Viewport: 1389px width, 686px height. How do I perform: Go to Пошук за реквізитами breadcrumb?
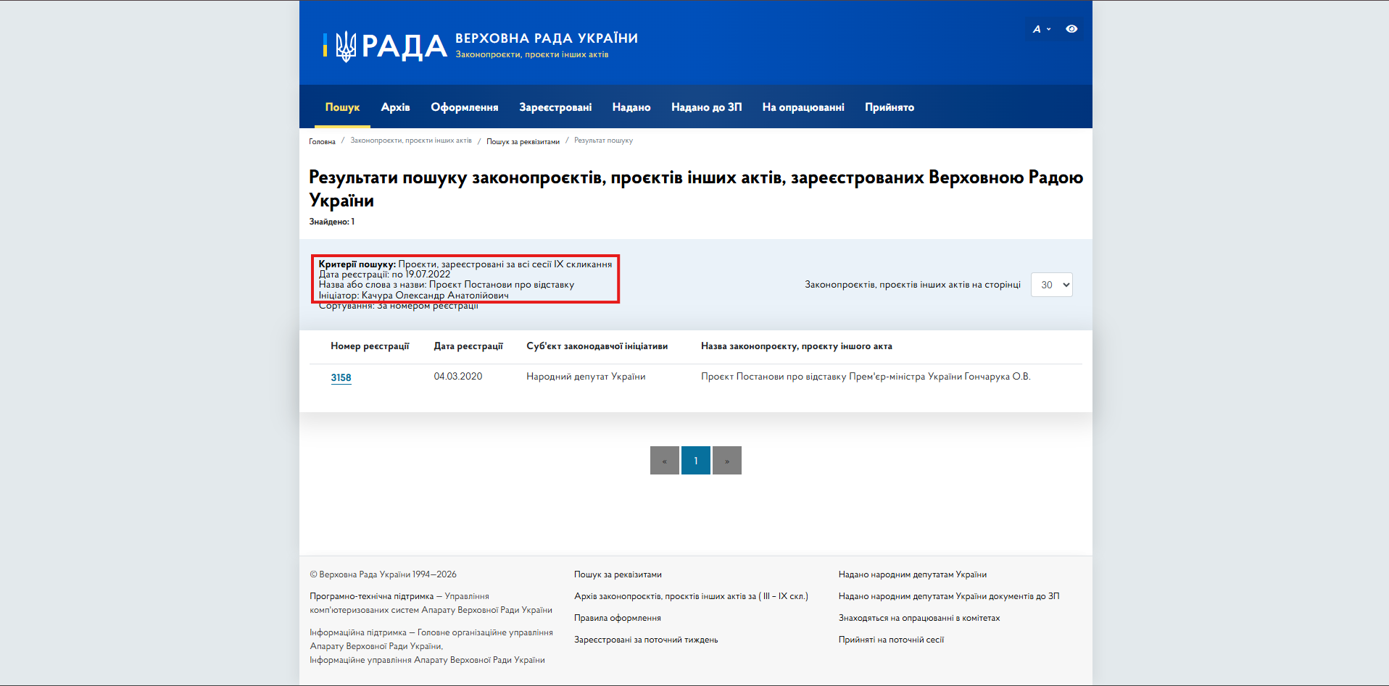(x=523, y=141)
